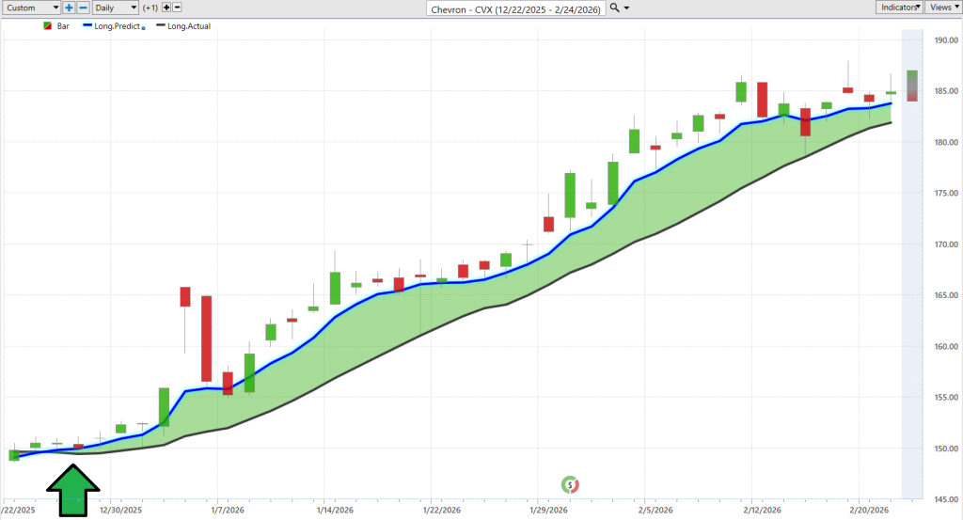
Task: Click the 1/7/2026 date axis label
Action: pyautogui.click(x=228, y=511)
